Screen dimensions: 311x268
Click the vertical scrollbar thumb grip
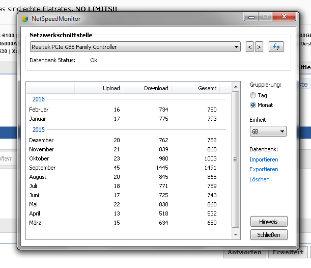(x=236, y=159)
